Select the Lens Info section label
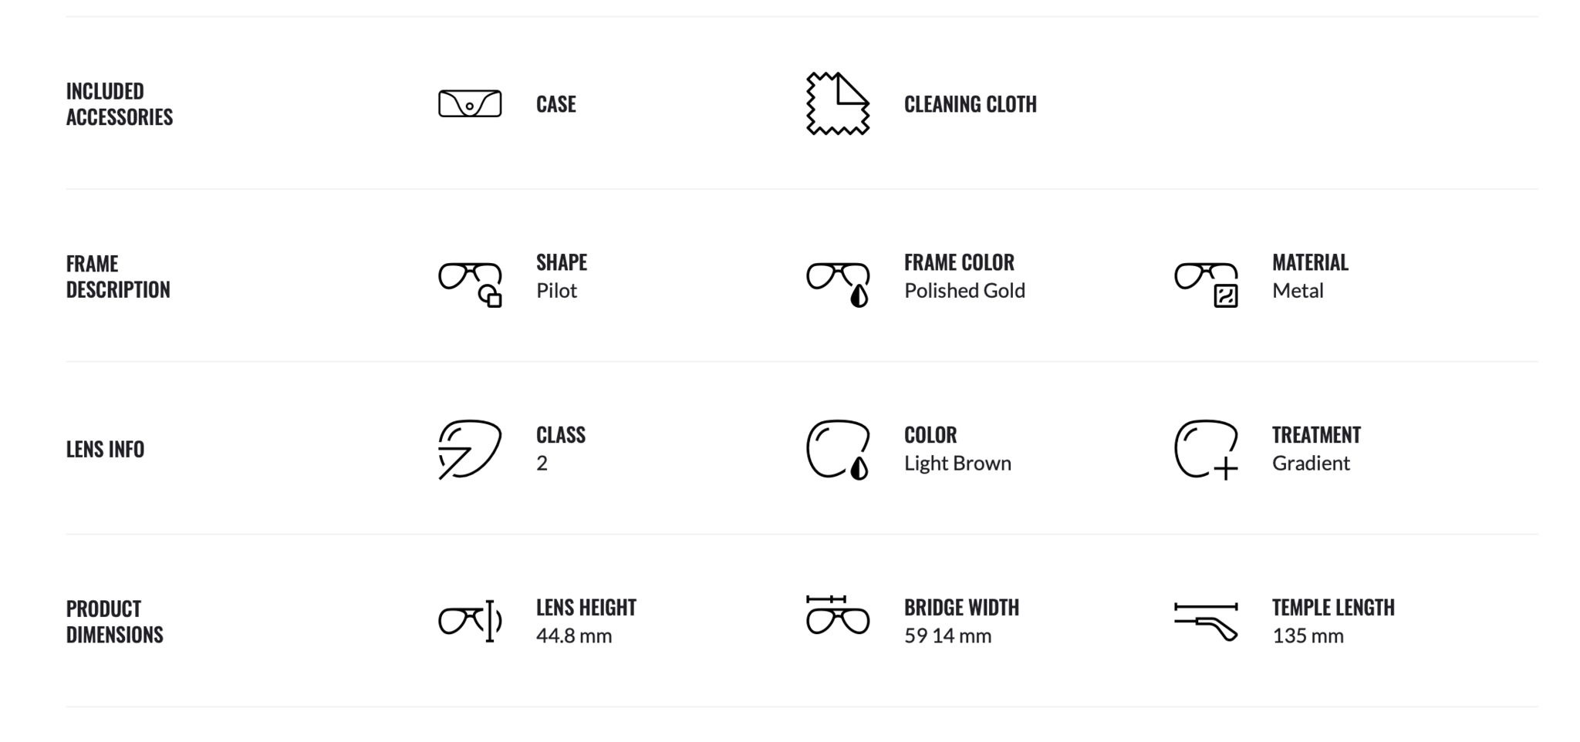 [105, 450]
